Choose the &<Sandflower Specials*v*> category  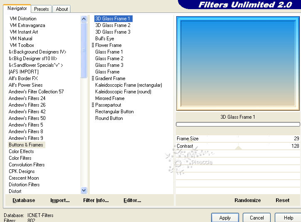tap(36, 65)
